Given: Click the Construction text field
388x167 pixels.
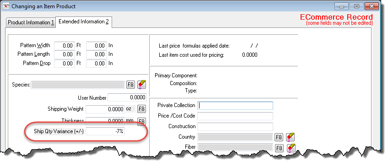Looking at the screenshot, I should click(235, 126).
